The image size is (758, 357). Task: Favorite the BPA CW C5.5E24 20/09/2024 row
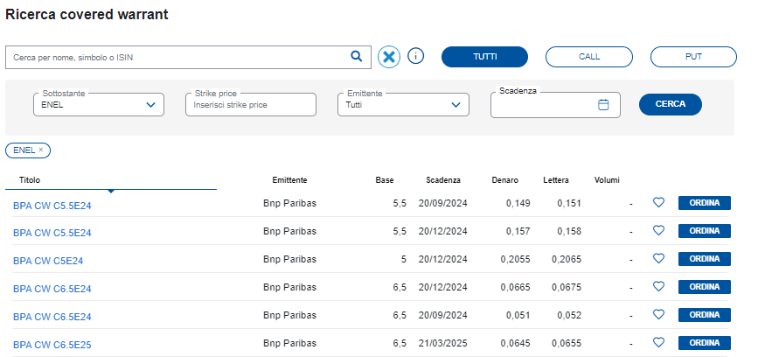[x=658, y=203]
